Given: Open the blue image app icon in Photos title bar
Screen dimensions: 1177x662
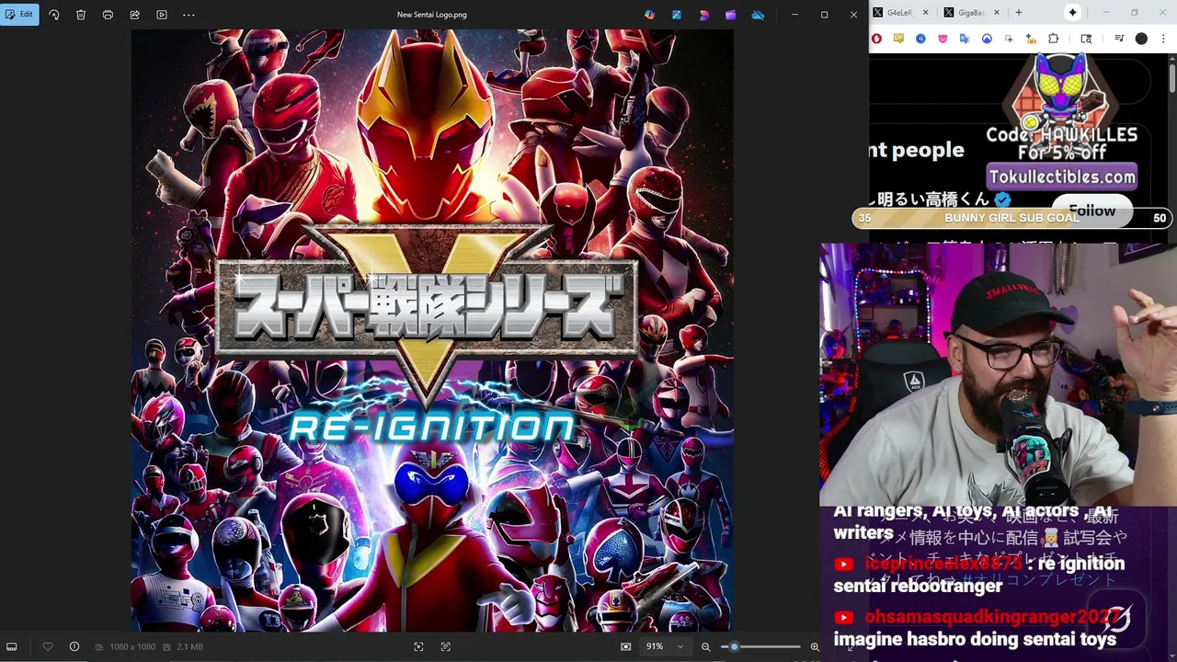Looking at the screenshot, I should [677, 15].
